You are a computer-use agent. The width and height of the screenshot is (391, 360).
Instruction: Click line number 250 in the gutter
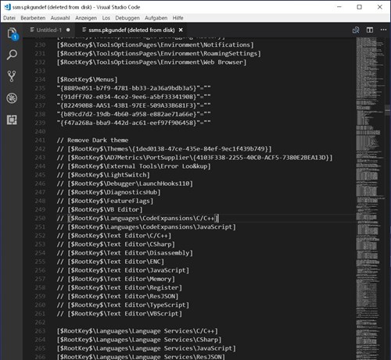[40, 218]
